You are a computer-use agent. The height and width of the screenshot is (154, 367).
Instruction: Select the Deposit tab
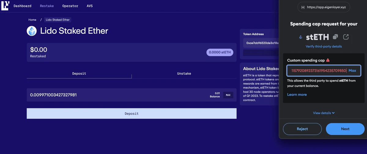coord(79,73)
